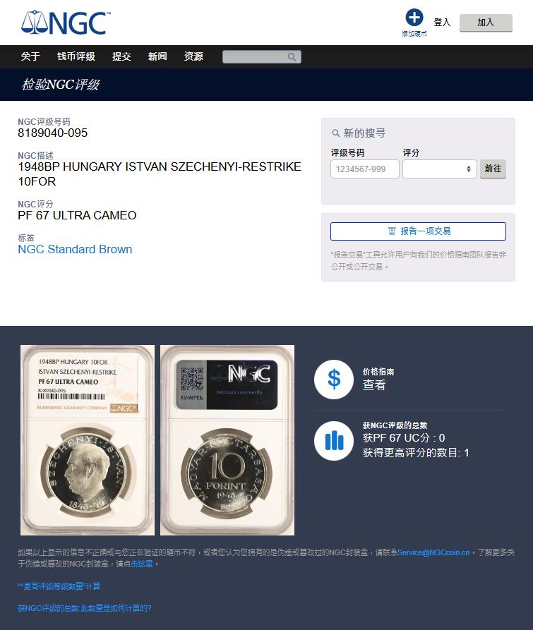Click the NGC scales logo
Viewport: 533px width, 630px height.
[66, 23]
